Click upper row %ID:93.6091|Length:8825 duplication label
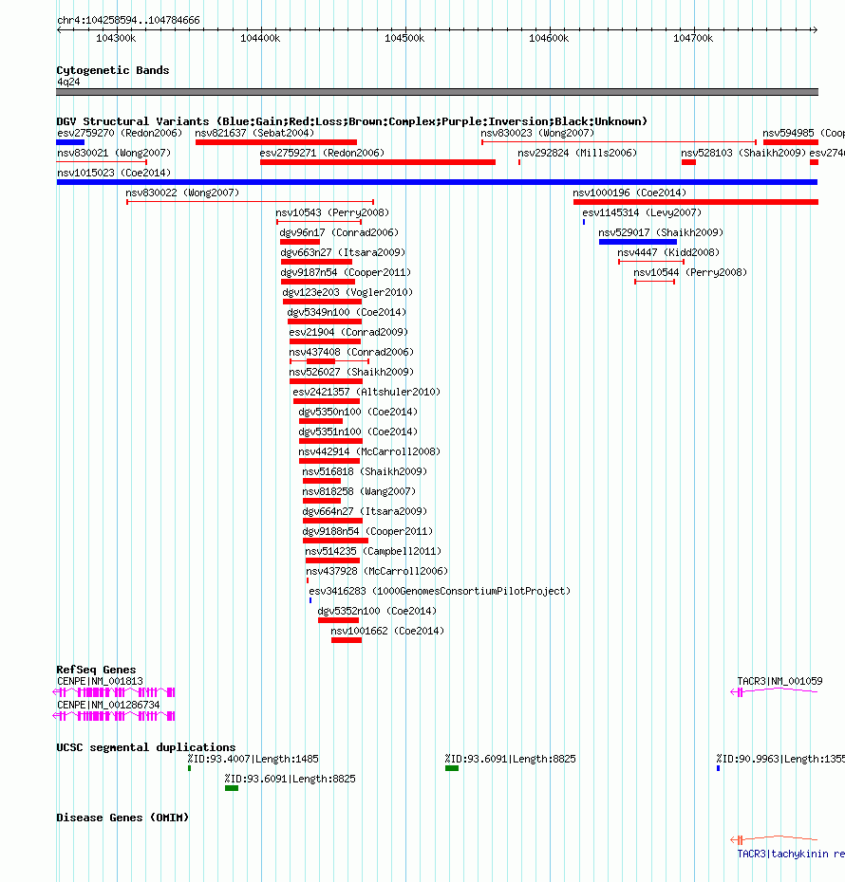 click(510, 760)
